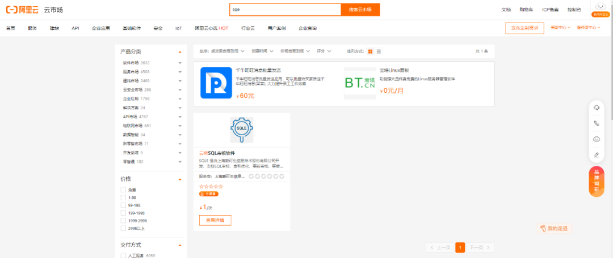Tick the 人工服务 delivery checkbox
613x258 pixels.
124,256
